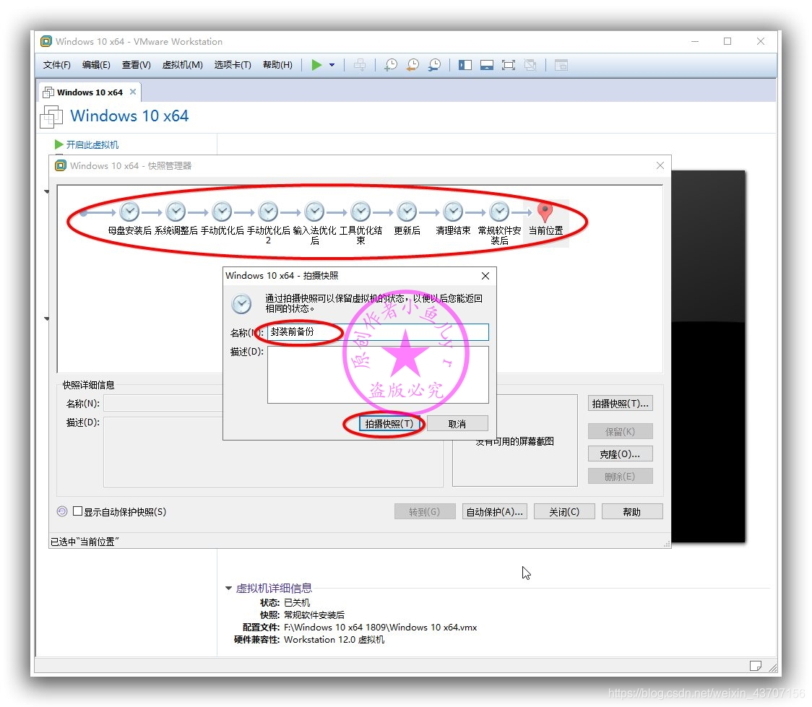The height and width of the screenshot is (707, 812).
Task: Collapse the 虚拟机详细信息 section
Action: click(x=228, y=588)
